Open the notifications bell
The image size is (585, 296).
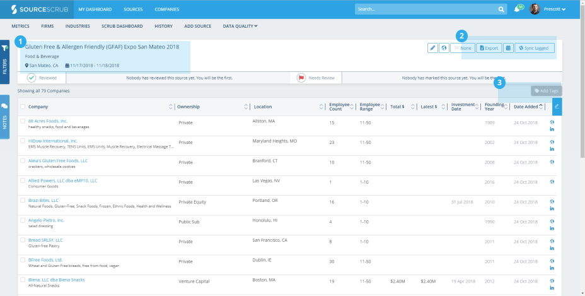click(x=517, y=9)
